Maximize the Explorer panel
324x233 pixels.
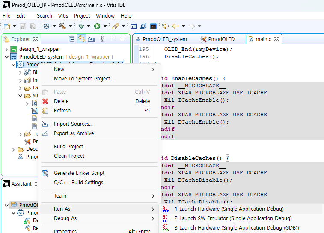[x=122, y=39]
